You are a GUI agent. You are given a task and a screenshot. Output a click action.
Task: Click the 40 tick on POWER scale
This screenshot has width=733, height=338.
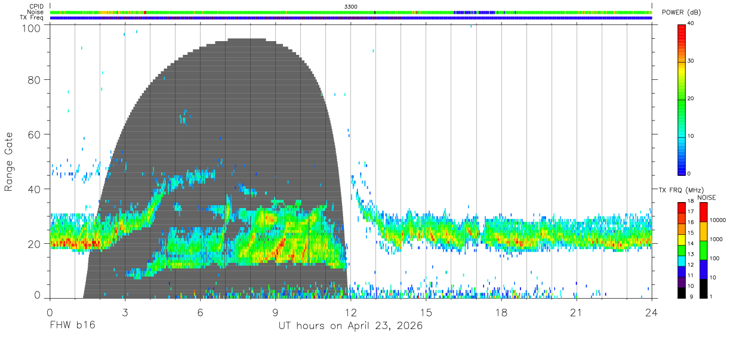pyautogui.click(x=691, y=24)
